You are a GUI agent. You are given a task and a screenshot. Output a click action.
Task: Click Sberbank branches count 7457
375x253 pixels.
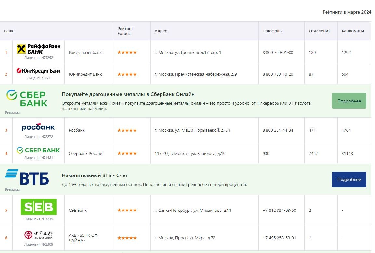coord(313,154)
